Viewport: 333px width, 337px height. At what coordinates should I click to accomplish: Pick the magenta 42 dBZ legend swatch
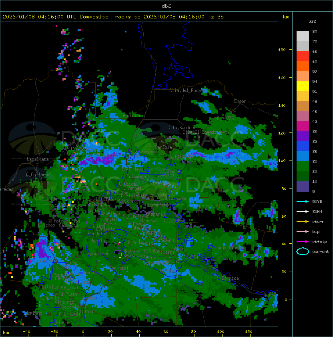[303, 126]
